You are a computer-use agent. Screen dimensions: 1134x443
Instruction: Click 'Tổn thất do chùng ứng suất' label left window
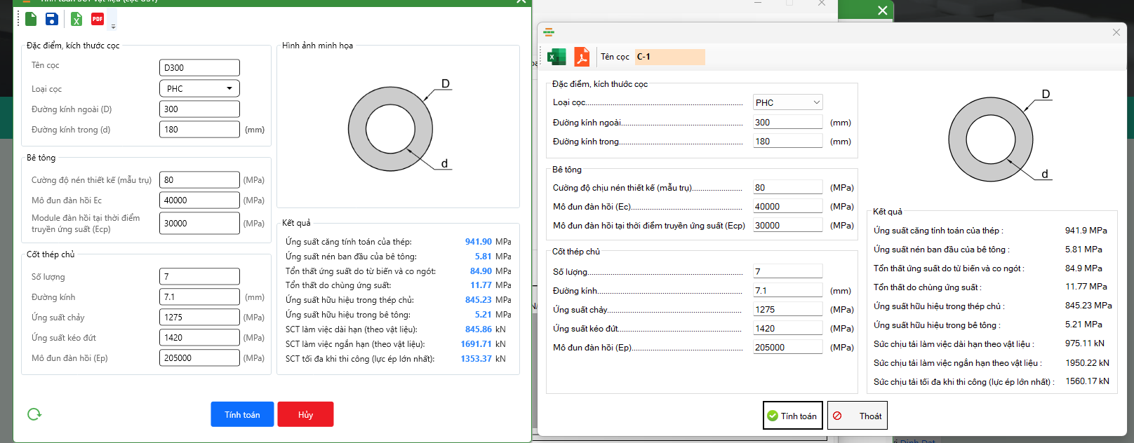click(338, 285)
